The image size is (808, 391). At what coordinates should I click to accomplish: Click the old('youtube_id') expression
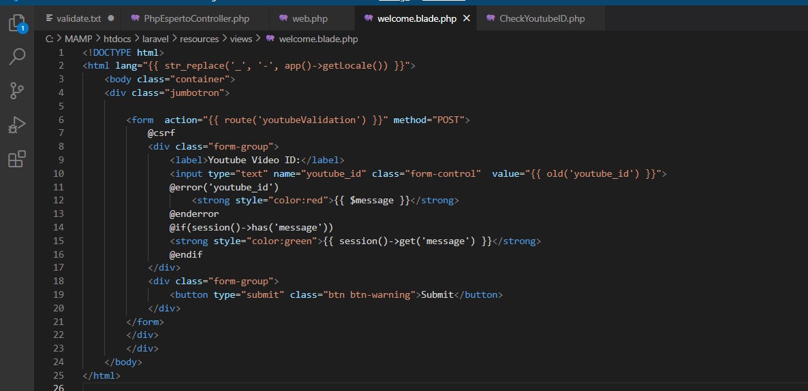[593, 173]
